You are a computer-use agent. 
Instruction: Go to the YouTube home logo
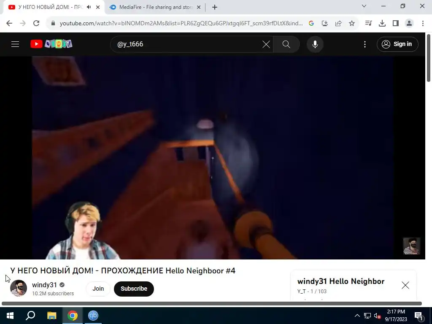[x=51, y=44]
